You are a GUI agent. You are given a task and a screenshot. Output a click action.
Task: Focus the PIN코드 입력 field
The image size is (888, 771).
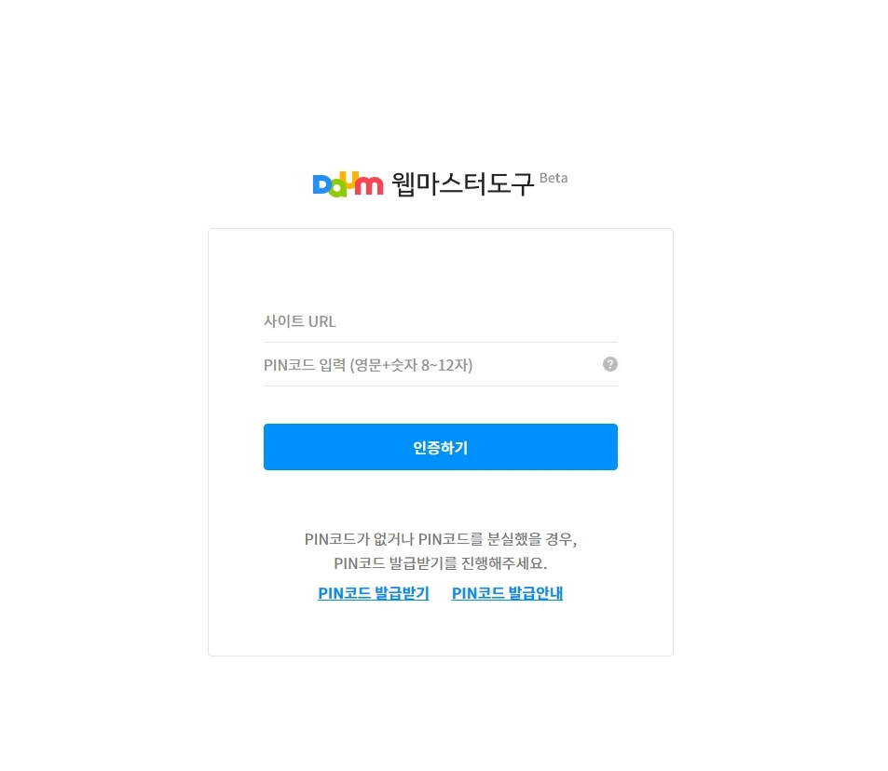pyautogui.click(x=432, y=365)
